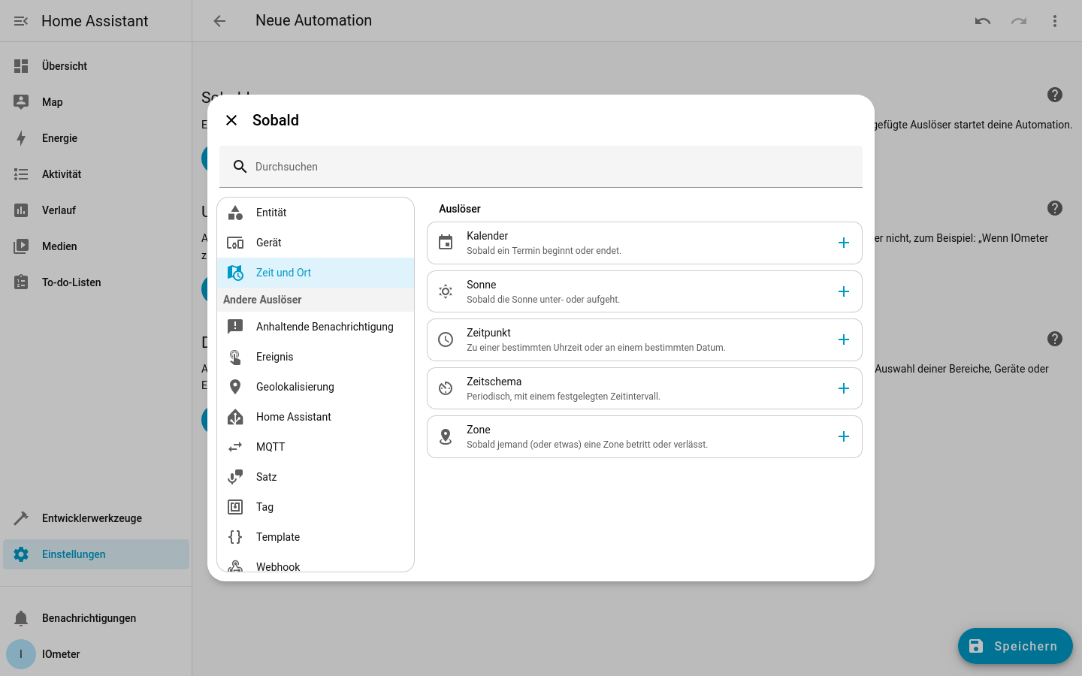Image resolution: width=1082 pixels, height=676 pixels.
Task: Open Entwicklerwerkzeuge in the sidebar
Action: click(x=96, y=518)
